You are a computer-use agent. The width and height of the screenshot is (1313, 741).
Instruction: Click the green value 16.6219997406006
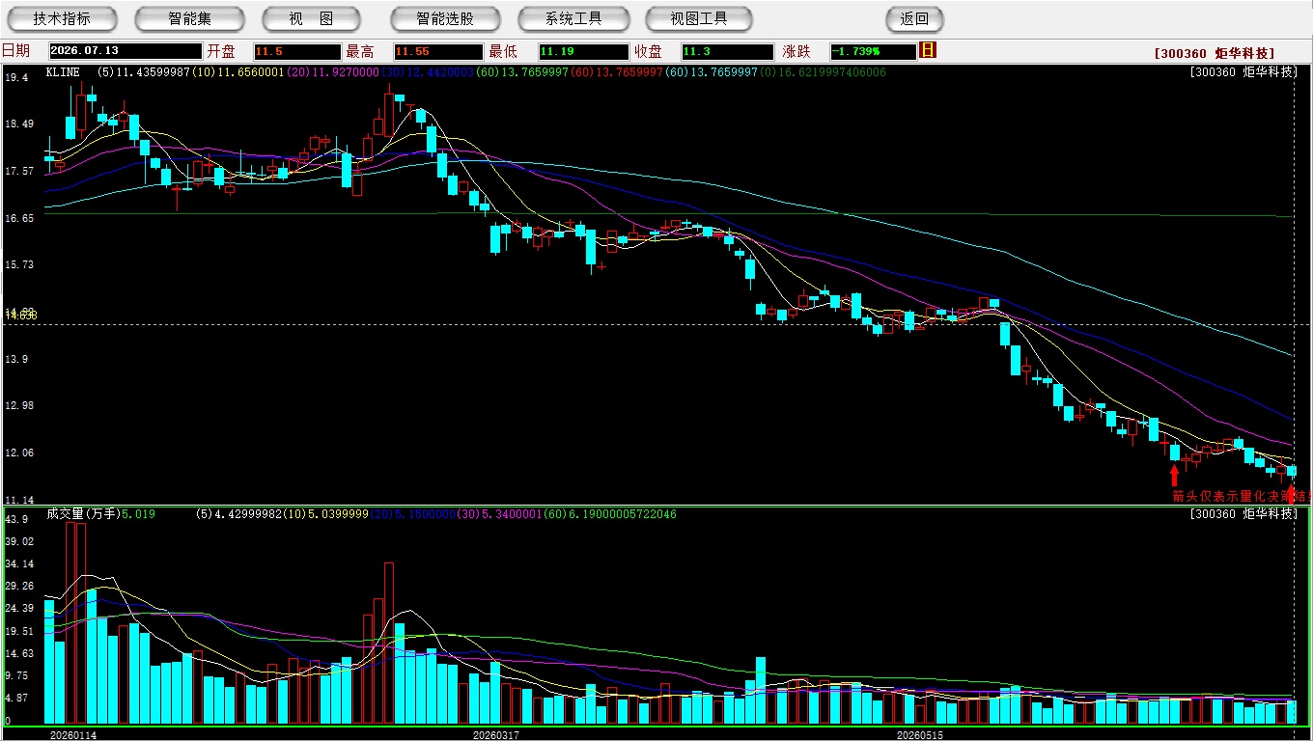click(824, 72)
